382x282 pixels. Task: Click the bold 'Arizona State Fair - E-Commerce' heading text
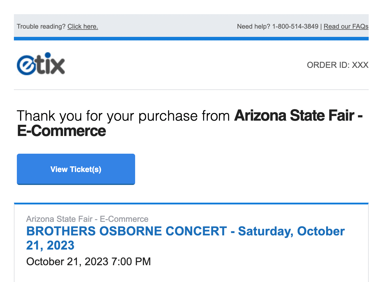tap(298, 116)
